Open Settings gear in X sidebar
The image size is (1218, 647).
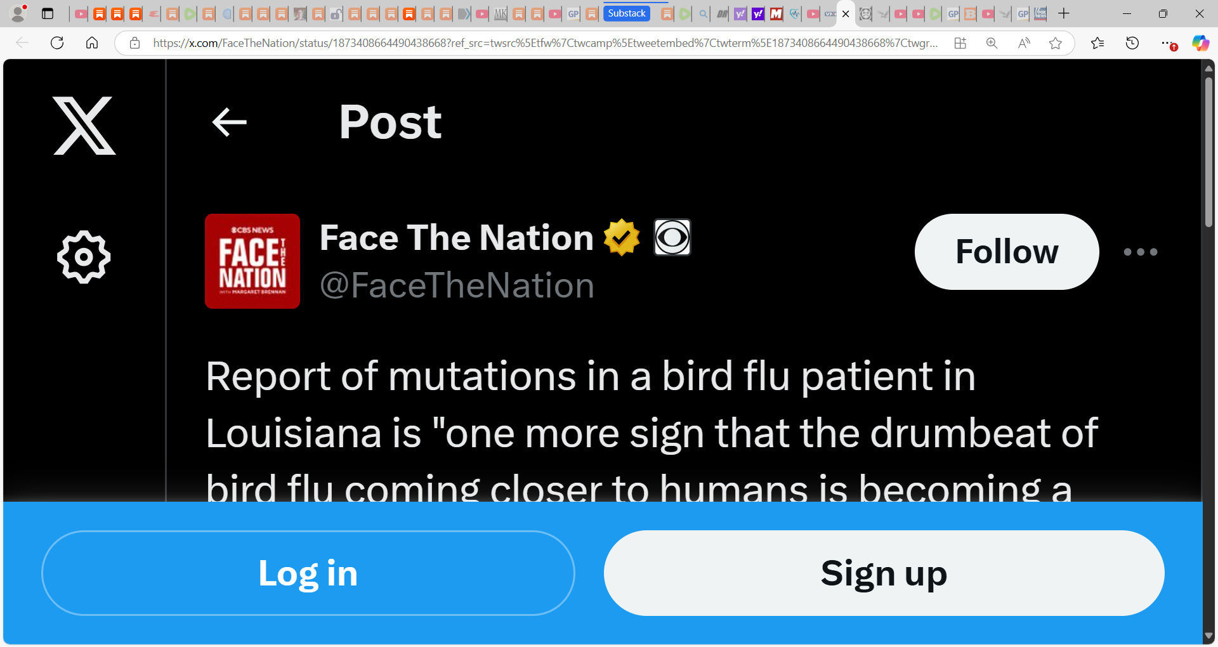coord(84,257)
